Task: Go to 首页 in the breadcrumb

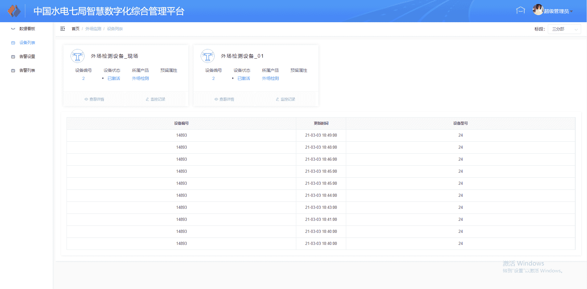Action: (76, 29)
